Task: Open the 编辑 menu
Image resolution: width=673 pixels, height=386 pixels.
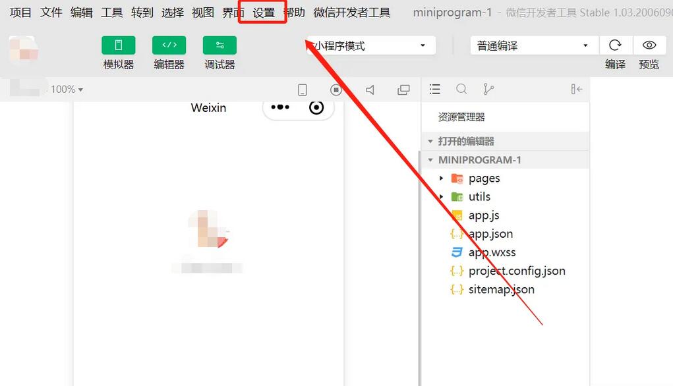Action: click(x=82, y=13)
